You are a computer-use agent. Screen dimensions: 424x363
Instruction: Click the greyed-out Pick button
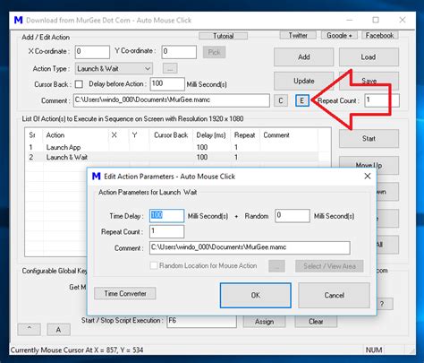(x=214, y=52)
